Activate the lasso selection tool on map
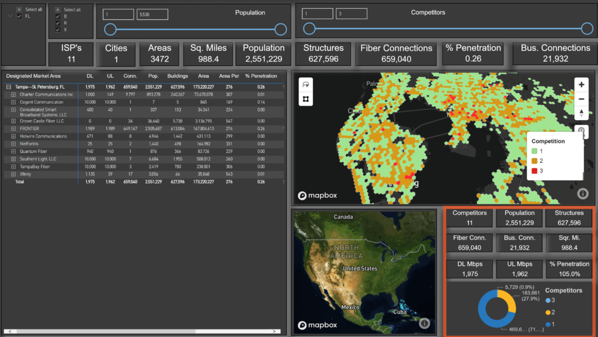 click(x=304, y=85)
